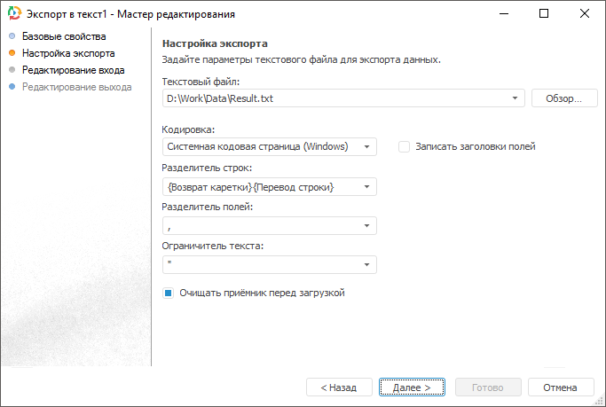Click the Отмена button
This screenshot has width=606, height=407.
[x=560, y=387]
